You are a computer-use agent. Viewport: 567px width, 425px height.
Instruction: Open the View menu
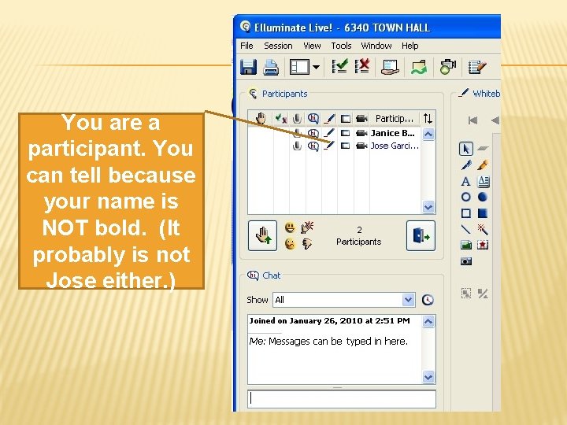coord(312,46)
